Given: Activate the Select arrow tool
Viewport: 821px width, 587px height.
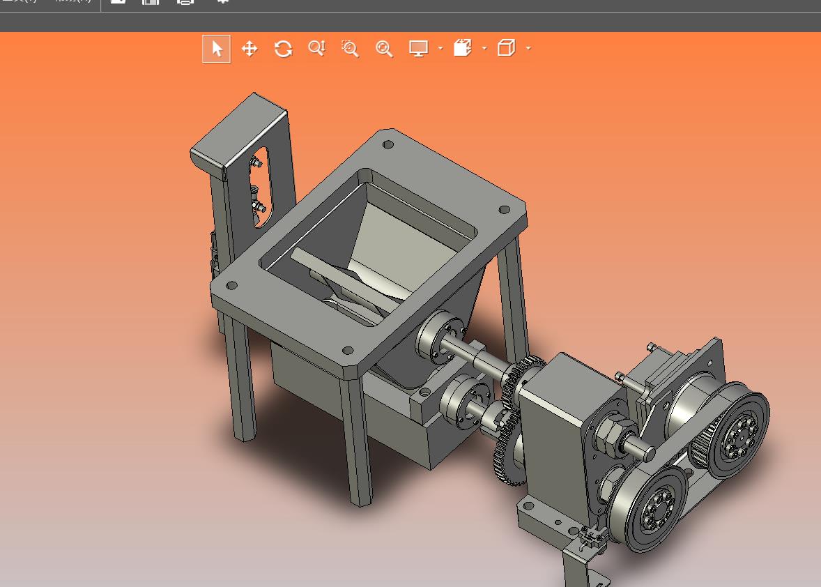Looking at the screenshot, I should point(216,49).
